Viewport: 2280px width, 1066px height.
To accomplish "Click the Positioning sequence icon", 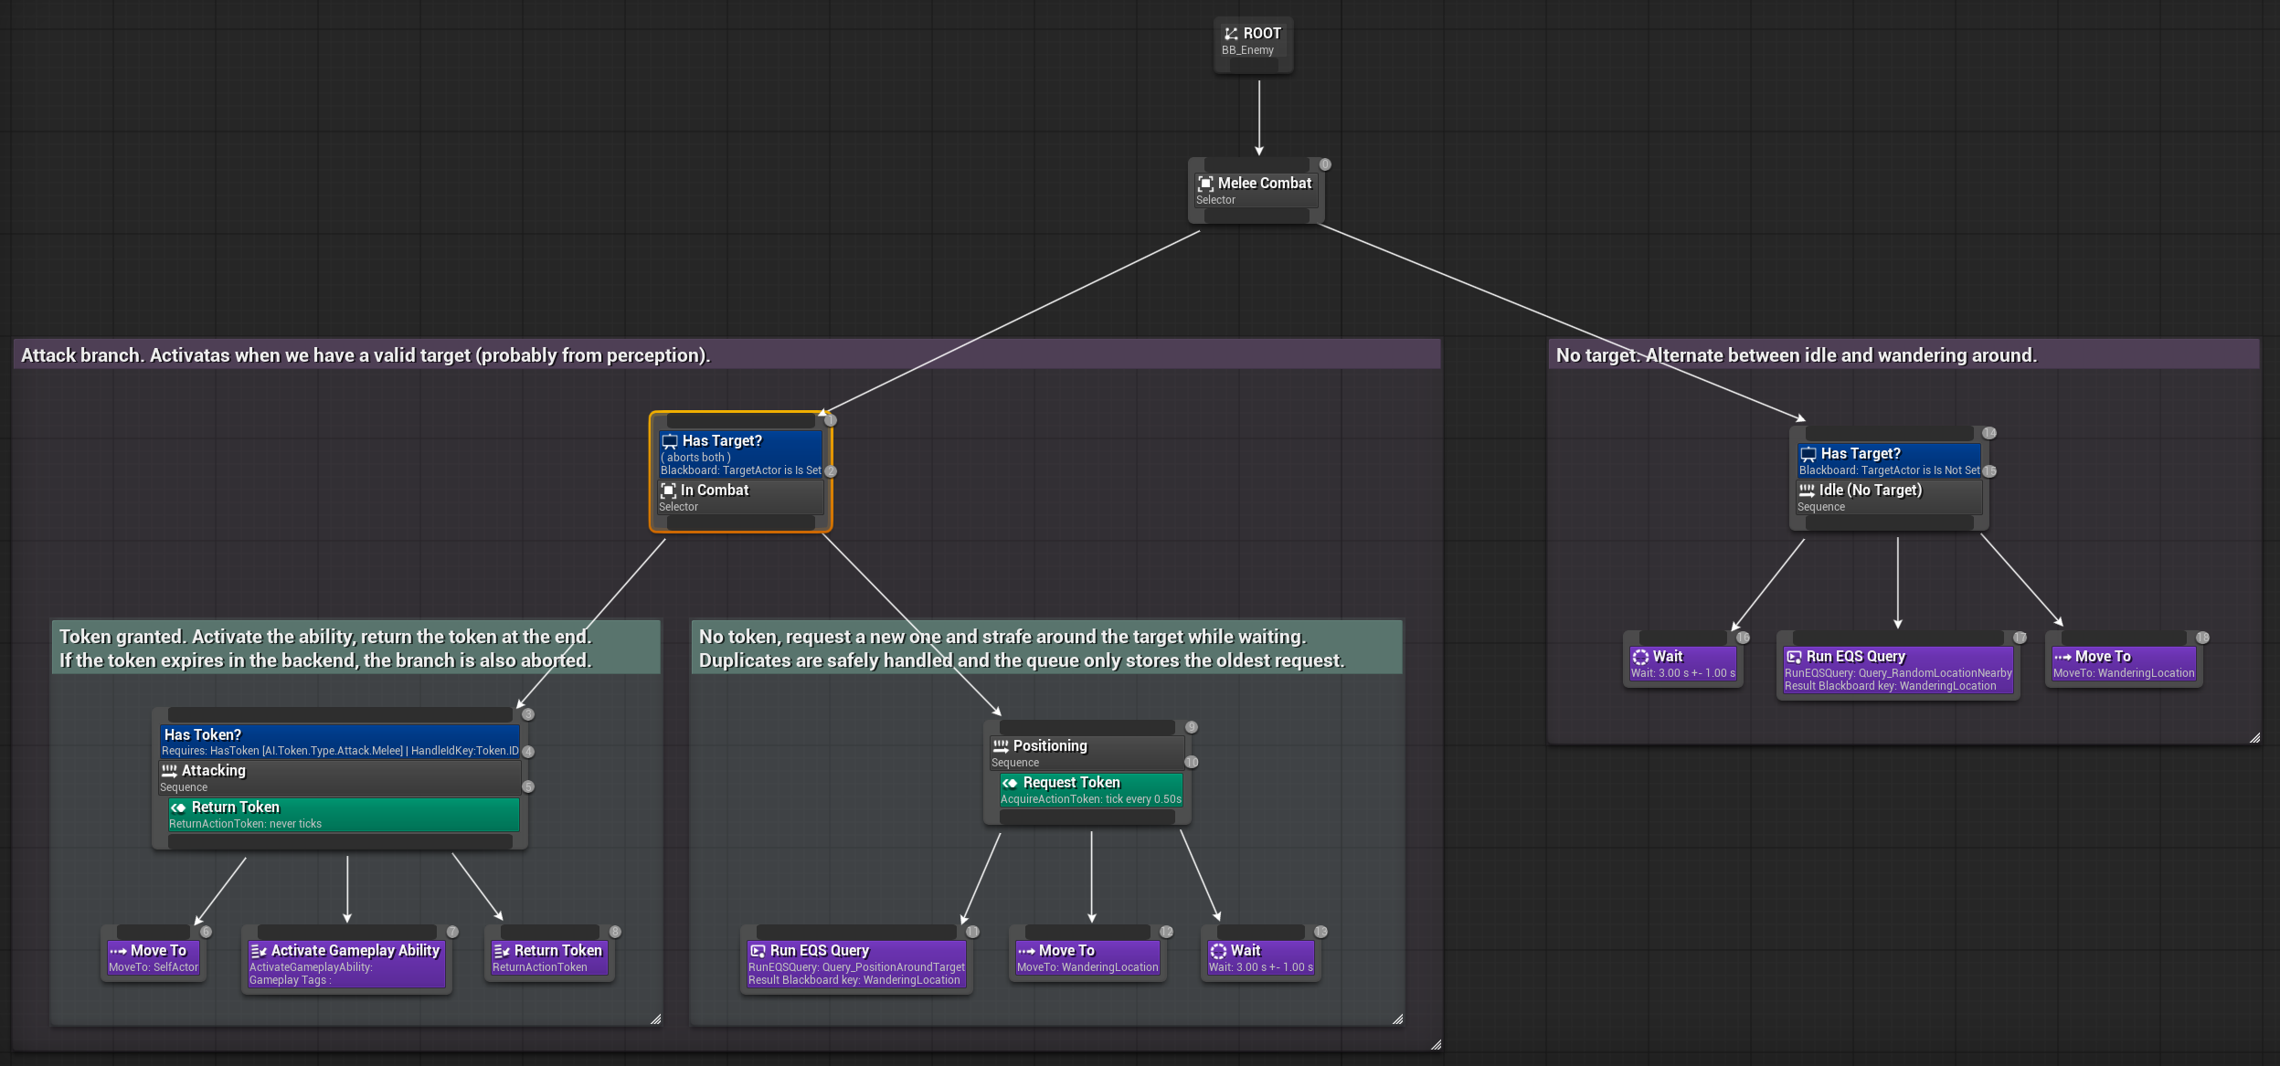I will 999,745.
